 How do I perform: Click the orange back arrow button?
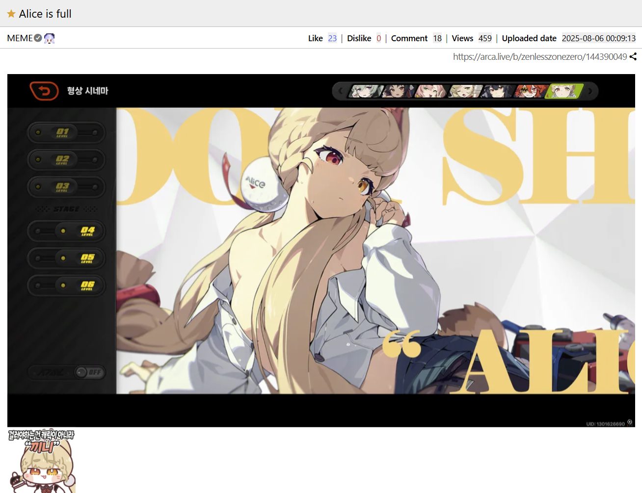[x=44, y=91]
